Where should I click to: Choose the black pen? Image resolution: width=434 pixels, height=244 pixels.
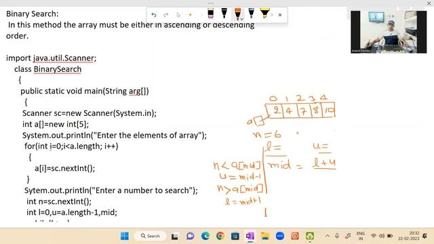[x=224, y=14]
